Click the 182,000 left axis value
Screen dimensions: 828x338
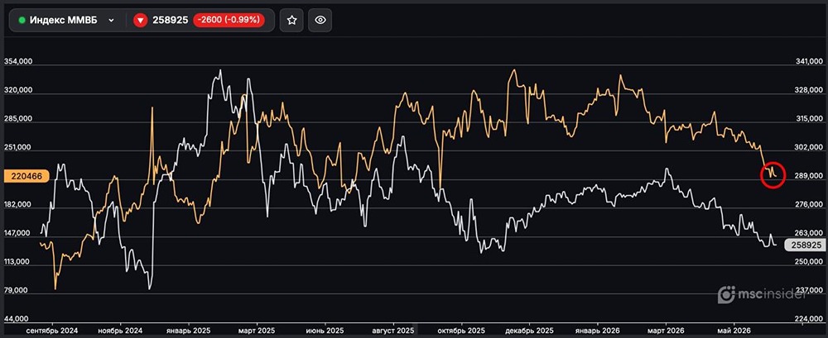pyautogui.click(x=18, y=205)
